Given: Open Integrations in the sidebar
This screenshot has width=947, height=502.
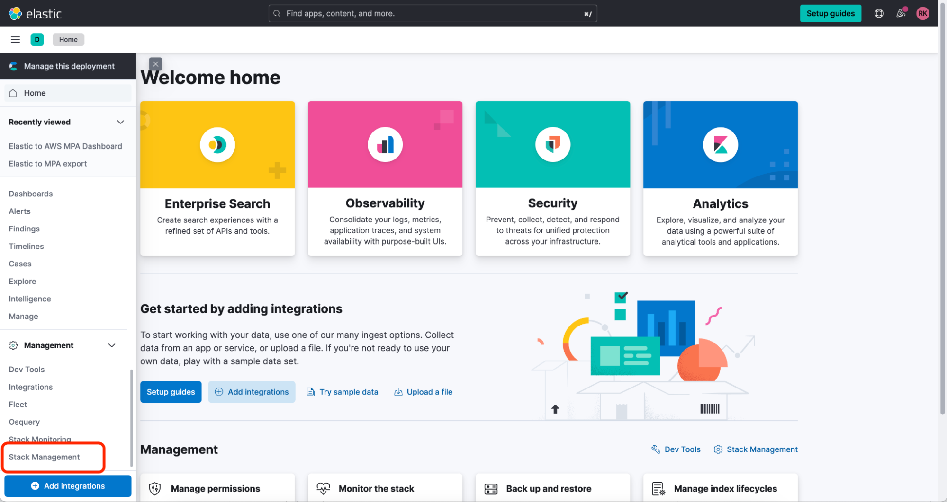Looking at the screenshot, I should tap(31, 387).
